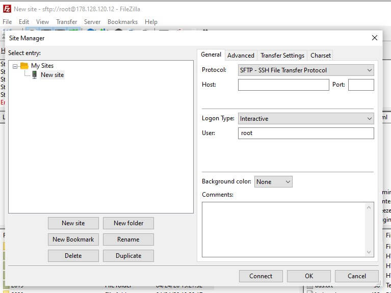
Task: Click the Connect button
Action: [x=261, y=276]
